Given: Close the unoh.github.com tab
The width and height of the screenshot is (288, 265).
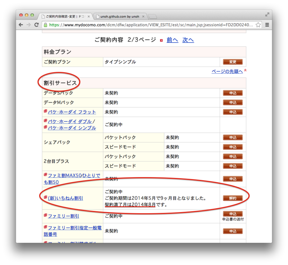Looking at the screenshot, I should 143,17.
